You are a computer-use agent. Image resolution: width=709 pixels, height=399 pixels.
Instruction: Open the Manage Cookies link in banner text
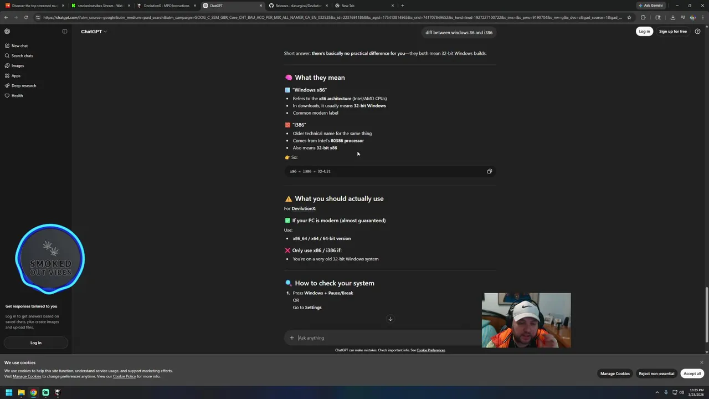(27, 377)
